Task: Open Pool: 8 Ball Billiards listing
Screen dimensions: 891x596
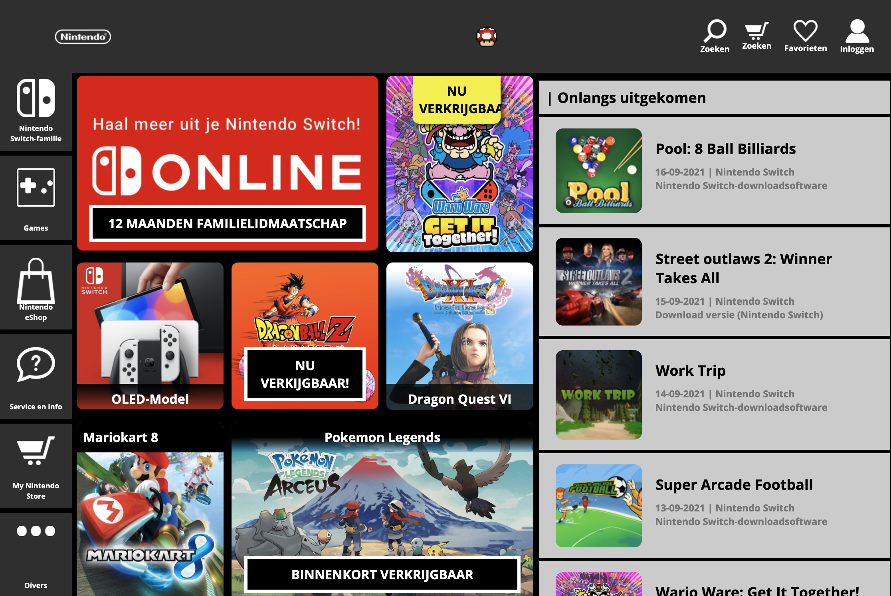Action: tap(726, 149)
